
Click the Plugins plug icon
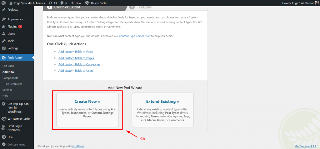click(x=4, y=27)
